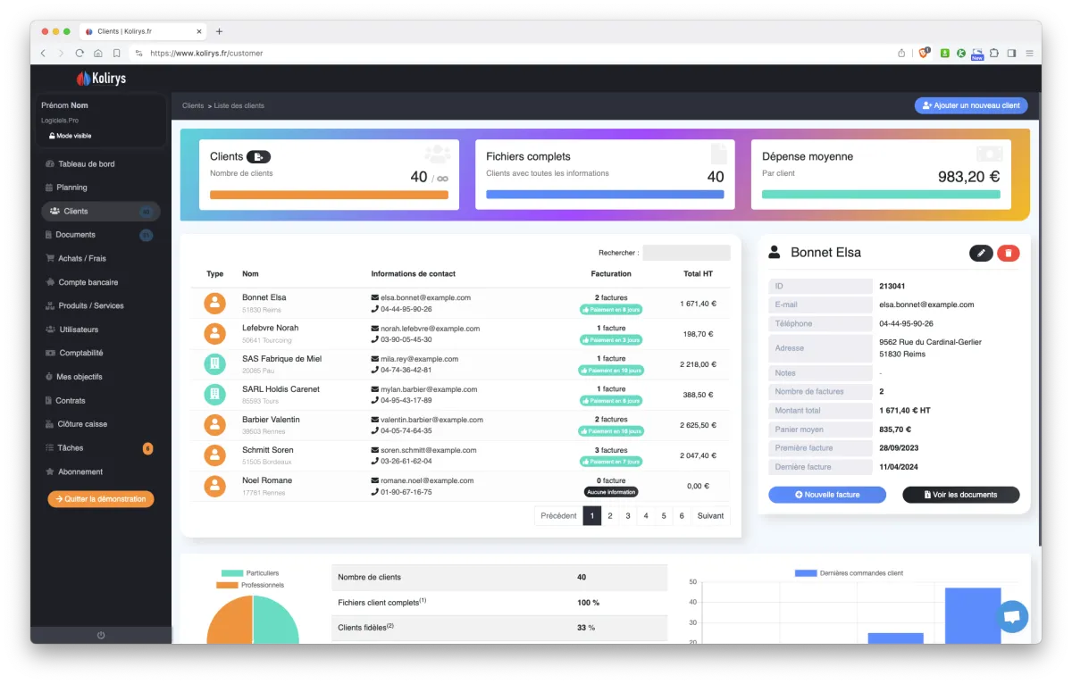The image size is (1072, 684).
Task: Open Comptabilité from the sidebar menu
Action: (80, 353)
